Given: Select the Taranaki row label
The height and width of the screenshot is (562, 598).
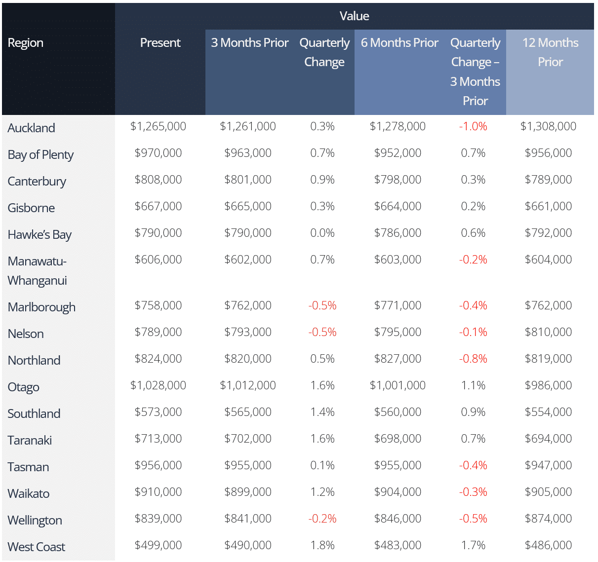Looking at the screenshot, I should [30, 441].
